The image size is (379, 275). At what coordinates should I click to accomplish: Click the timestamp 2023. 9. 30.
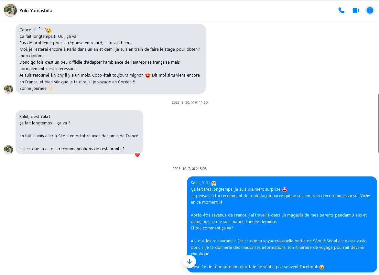(x=189, y=102)
